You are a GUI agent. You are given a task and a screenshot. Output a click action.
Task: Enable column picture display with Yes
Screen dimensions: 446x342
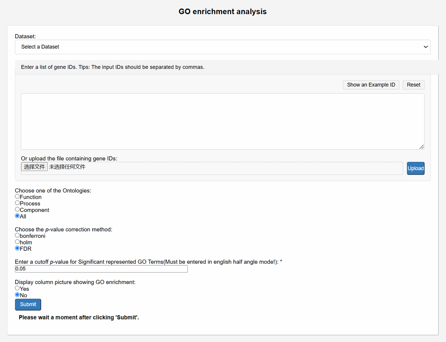click(x=17, y=288)
